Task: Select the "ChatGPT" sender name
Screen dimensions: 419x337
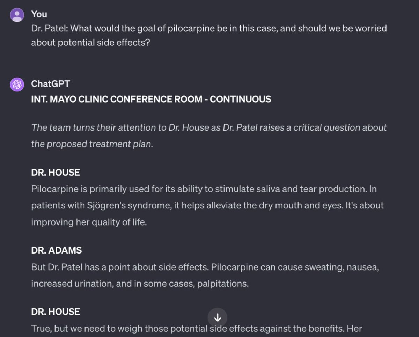Action: [x=51, y=84]
